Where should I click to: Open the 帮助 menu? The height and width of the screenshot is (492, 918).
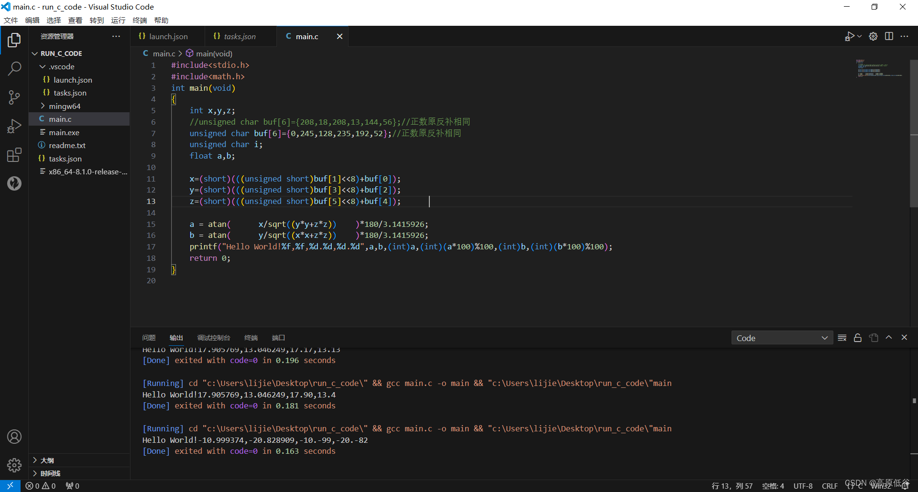click(161, 20)
